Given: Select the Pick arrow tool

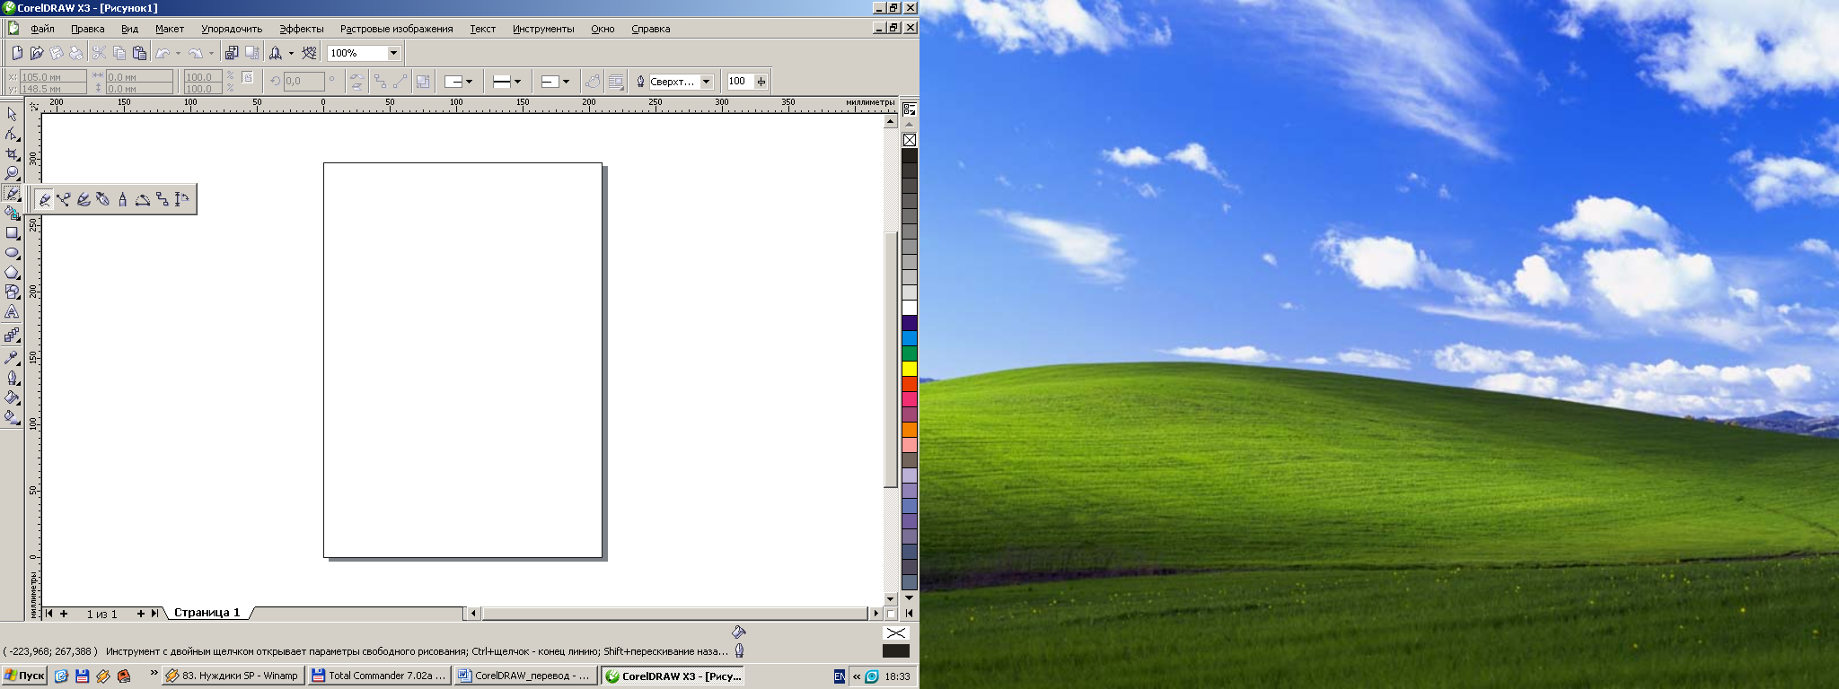Looking at the screenshot, I should 12,114.
